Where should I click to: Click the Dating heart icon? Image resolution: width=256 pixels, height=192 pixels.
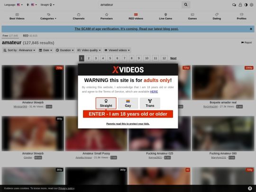click(x=217, y=15)
